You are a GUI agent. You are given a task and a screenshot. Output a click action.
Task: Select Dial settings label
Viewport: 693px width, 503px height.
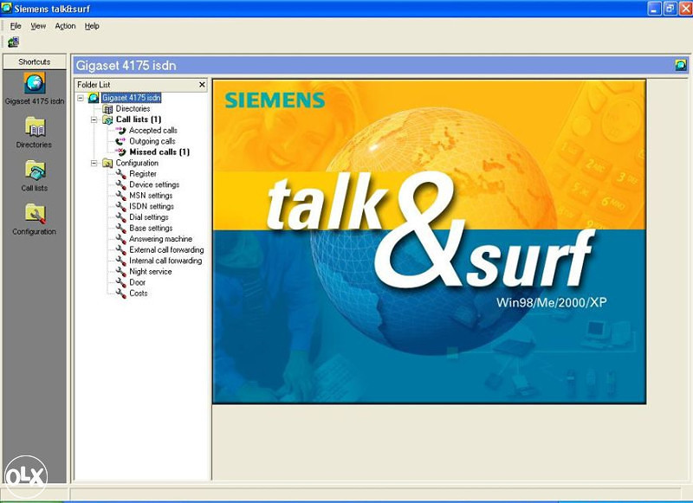coord(148,217)
